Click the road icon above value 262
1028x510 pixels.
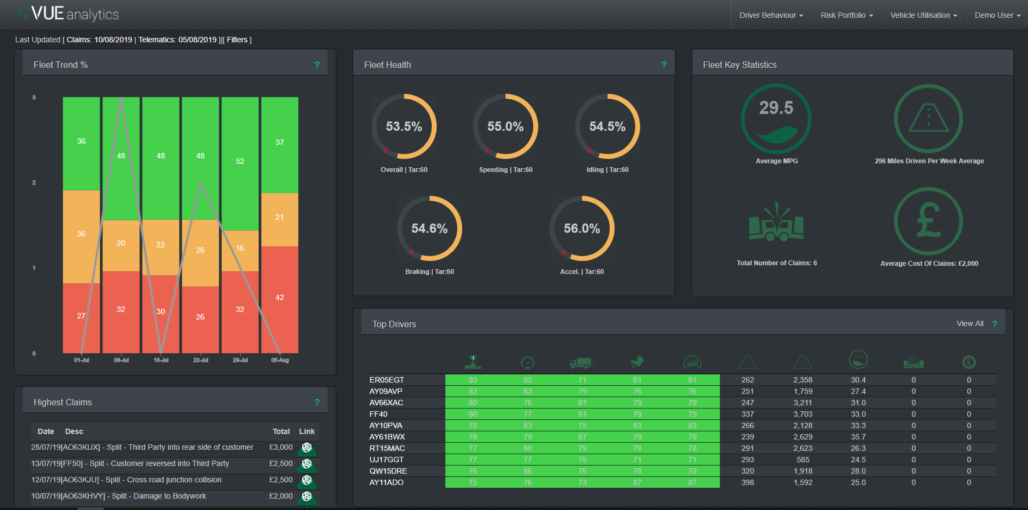(x=748, y=362)
